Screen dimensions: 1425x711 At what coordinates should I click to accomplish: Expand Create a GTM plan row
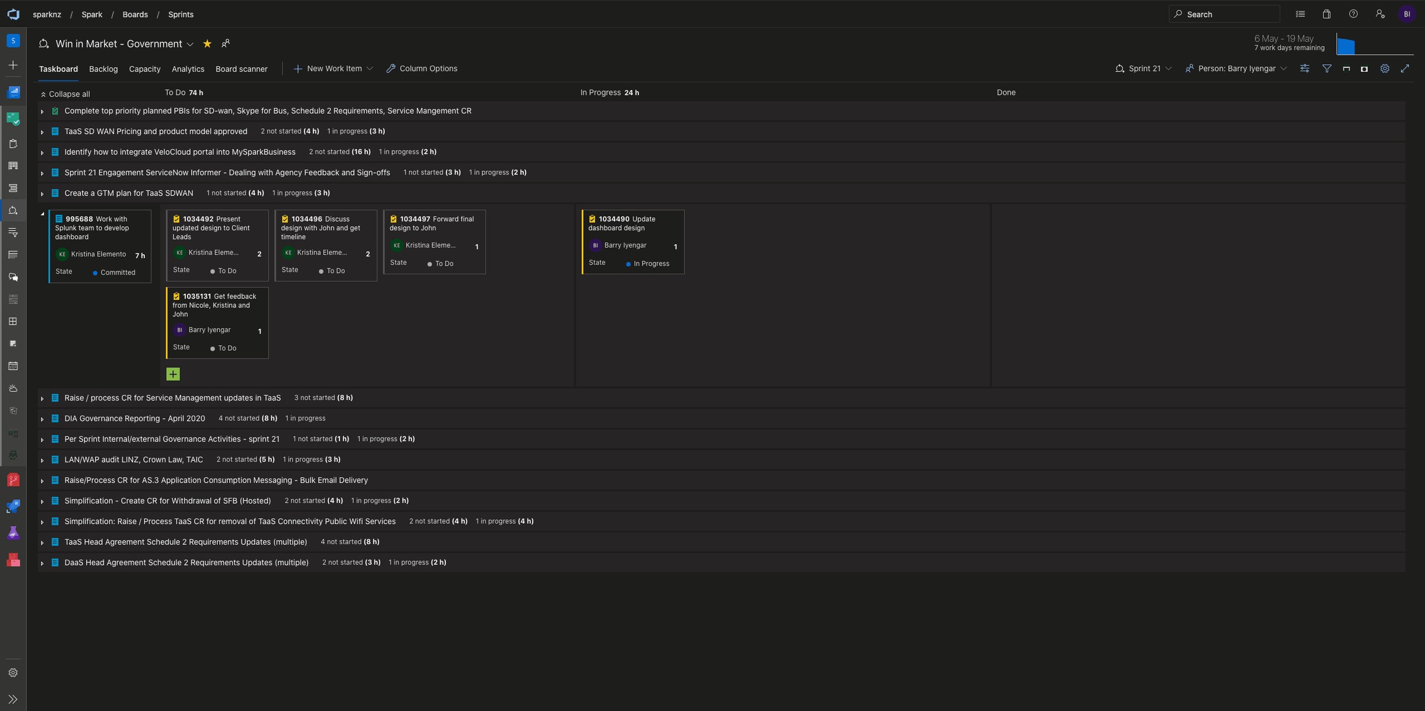point(42,193)
